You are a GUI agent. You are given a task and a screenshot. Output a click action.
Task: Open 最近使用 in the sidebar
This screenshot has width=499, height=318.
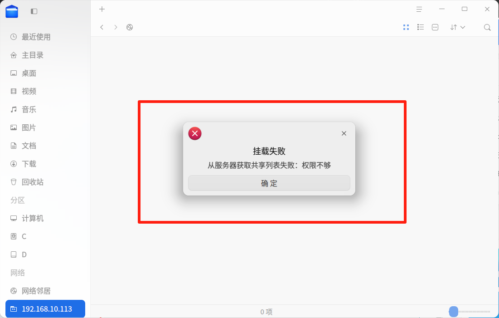[x=45, y=37]
